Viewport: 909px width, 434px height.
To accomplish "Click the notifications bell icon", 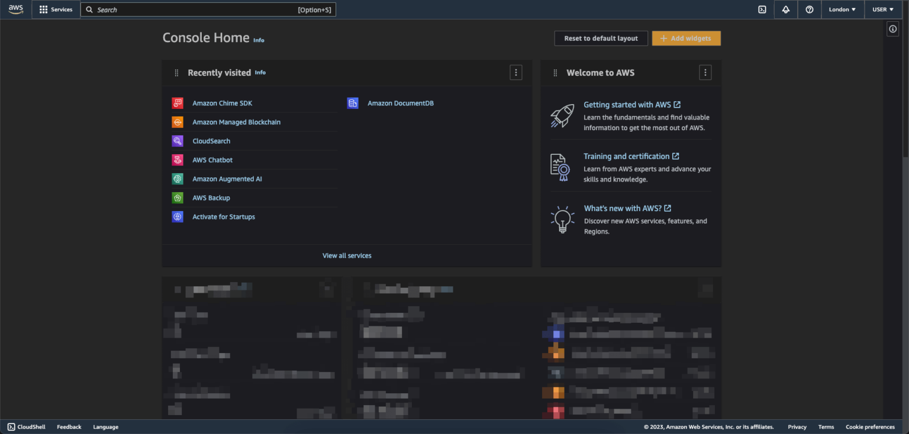I will pos(785,9).
